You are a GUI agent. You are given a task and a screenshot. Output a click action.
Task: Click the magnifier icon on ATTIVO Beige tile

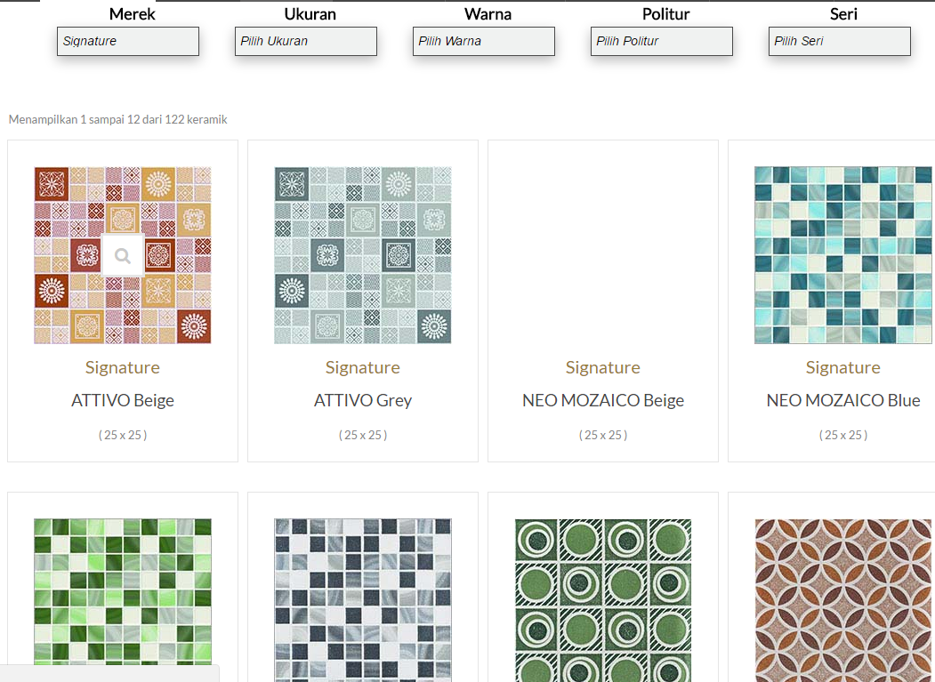[x=123, y=256]
